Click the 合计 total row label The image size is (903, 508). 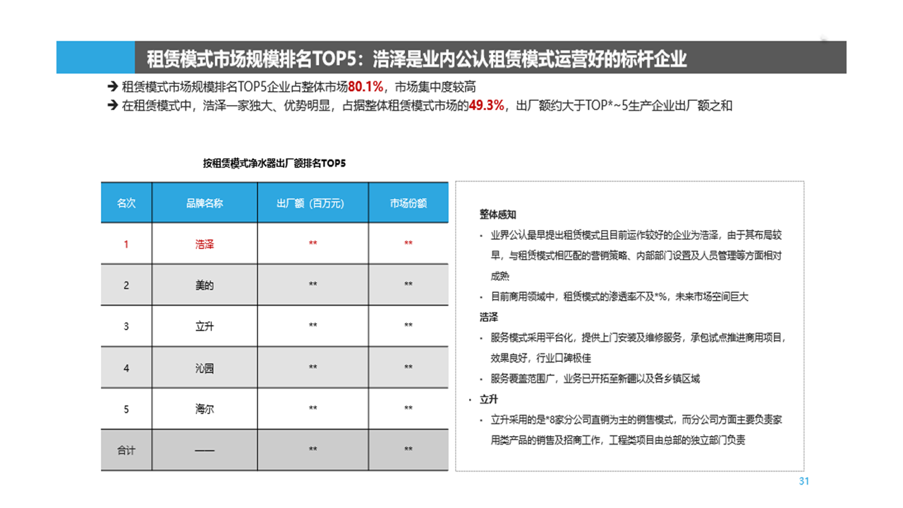(x=126, y=449)
